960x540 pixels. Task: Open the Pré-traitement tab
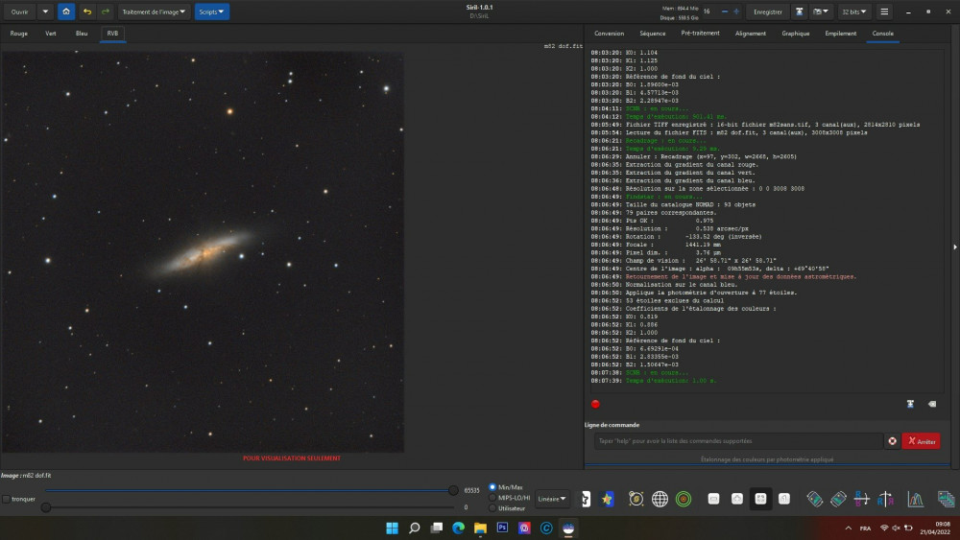tap(701, 34)
